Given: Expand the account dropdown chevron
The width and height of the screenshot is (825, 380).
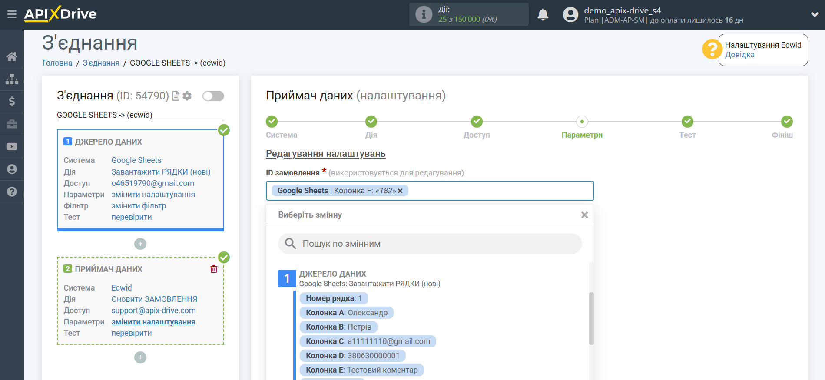Looking at the screenshot, I should [x=815, y=14].
